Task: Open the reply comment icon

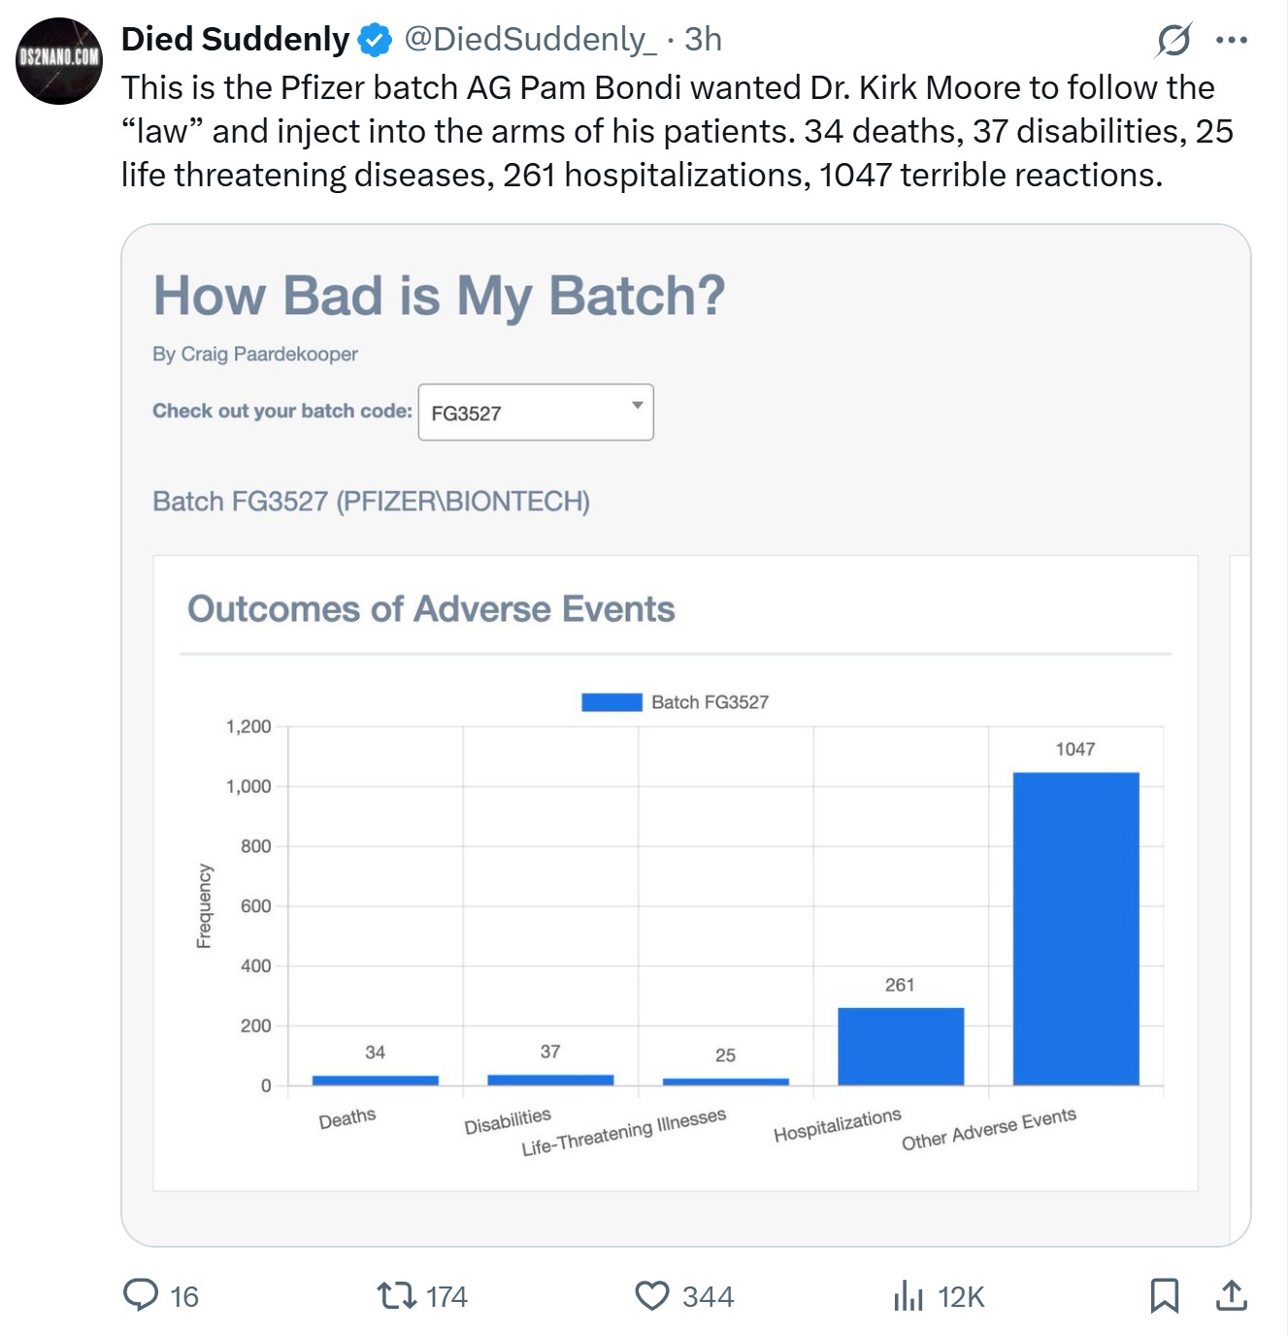Action: 141,1295
